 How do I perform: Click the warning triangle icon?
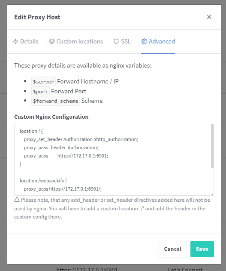point(17,200)
